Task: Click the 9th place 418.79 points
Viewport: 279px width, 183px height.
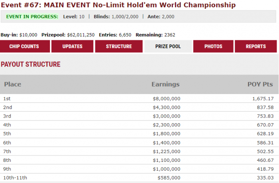Action: click(x=265, y=169)
